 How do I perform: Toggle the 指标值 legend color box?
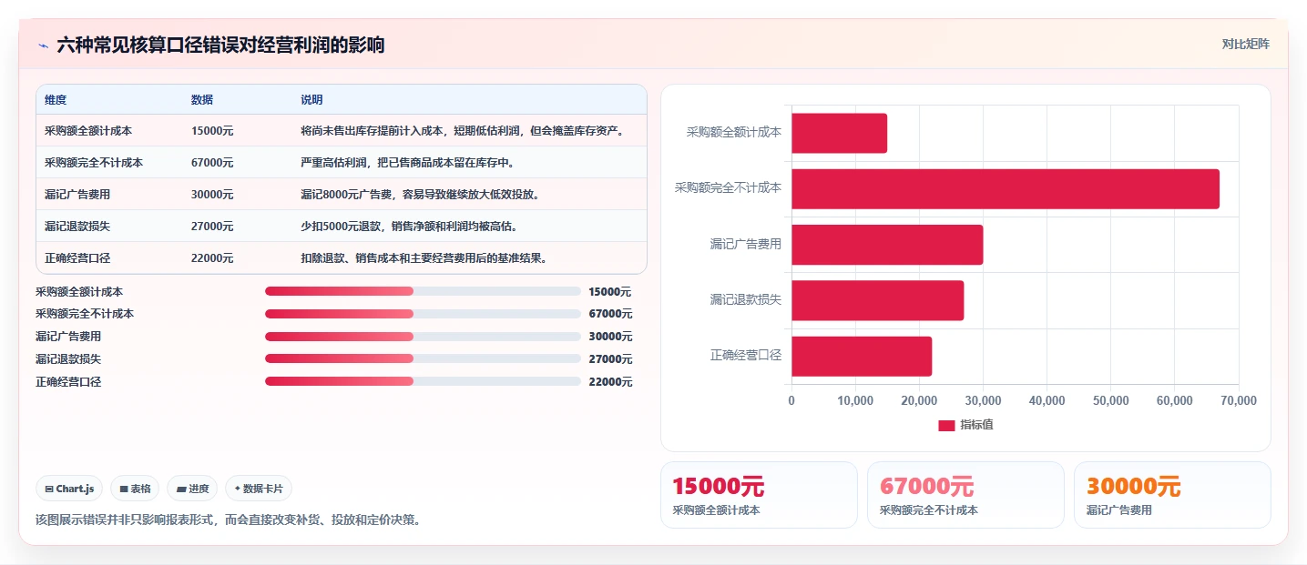tap(946, 425)
